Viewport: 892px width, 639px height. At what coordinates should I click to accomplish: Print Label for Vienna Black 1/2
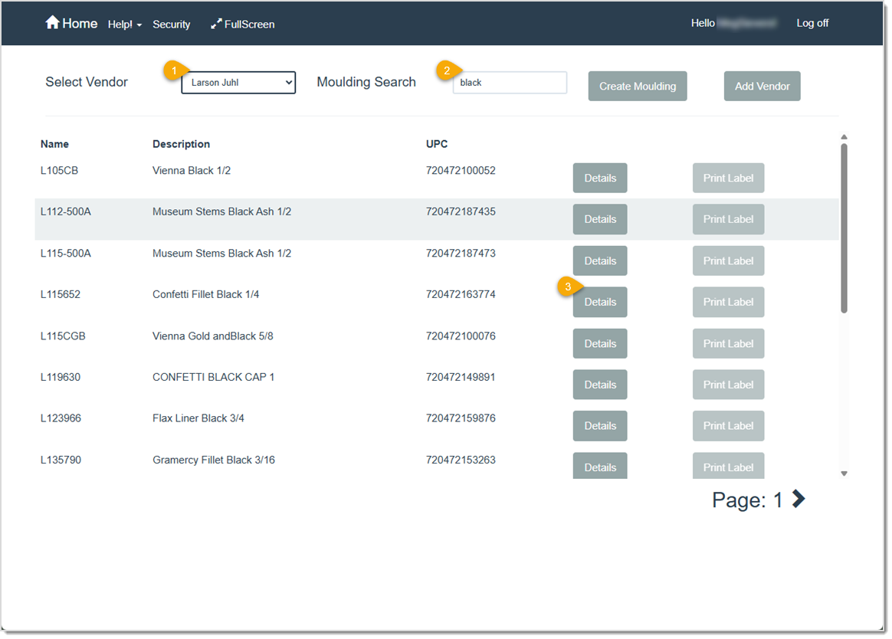tap(728, 178)
